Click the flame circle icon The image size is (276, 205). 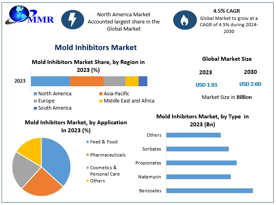click(x=184, y=20)
